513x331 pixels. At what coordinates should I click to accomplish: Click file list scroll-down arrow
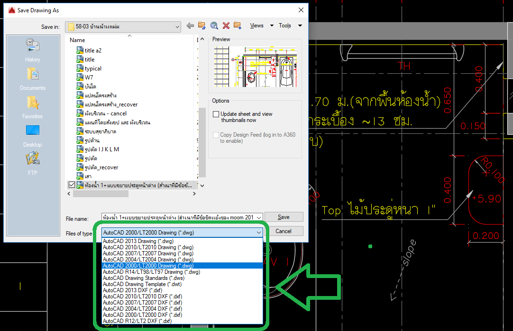click(202, 185)
